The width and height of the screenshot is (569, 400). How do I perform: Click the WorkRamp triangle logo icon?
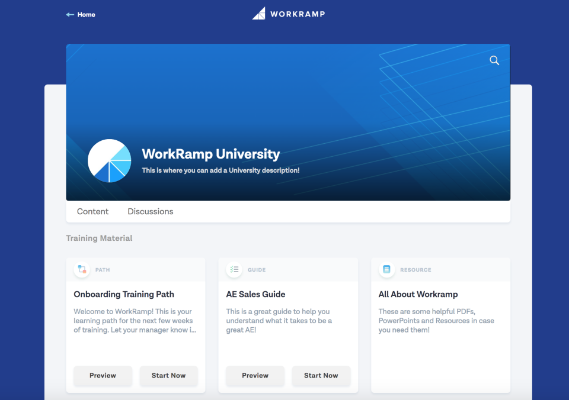(259, 14)
